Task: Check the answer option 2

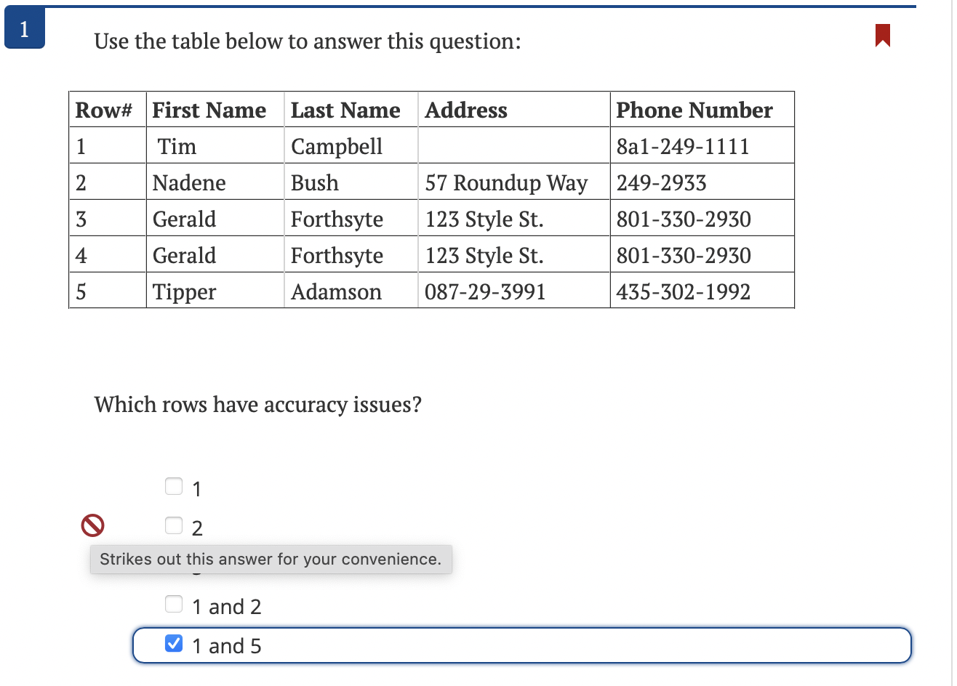Action: tap(173, 525)
